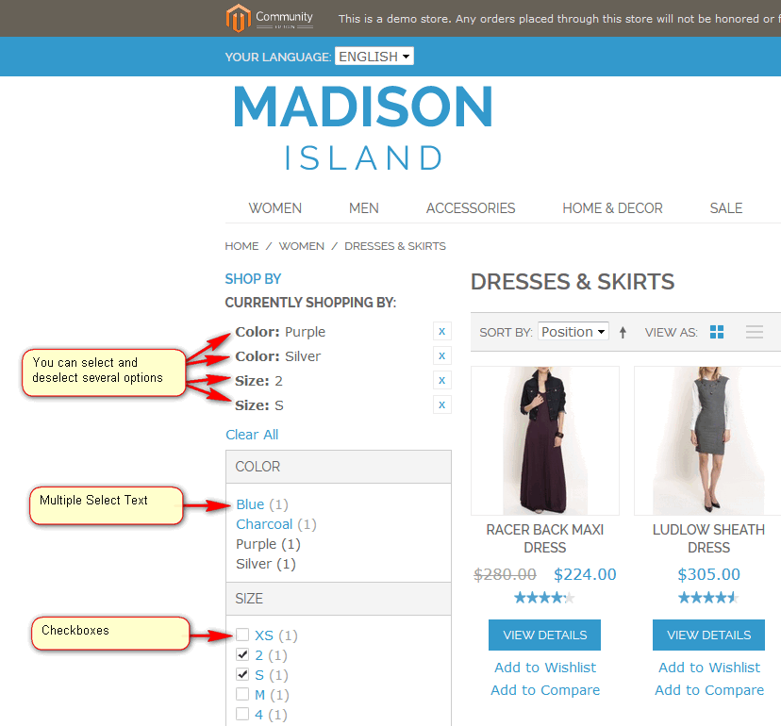Click the Racer Back Maxi Dress title
This screenshot has width=781, height=726.
pyautogui.click(x=545, y=538)
